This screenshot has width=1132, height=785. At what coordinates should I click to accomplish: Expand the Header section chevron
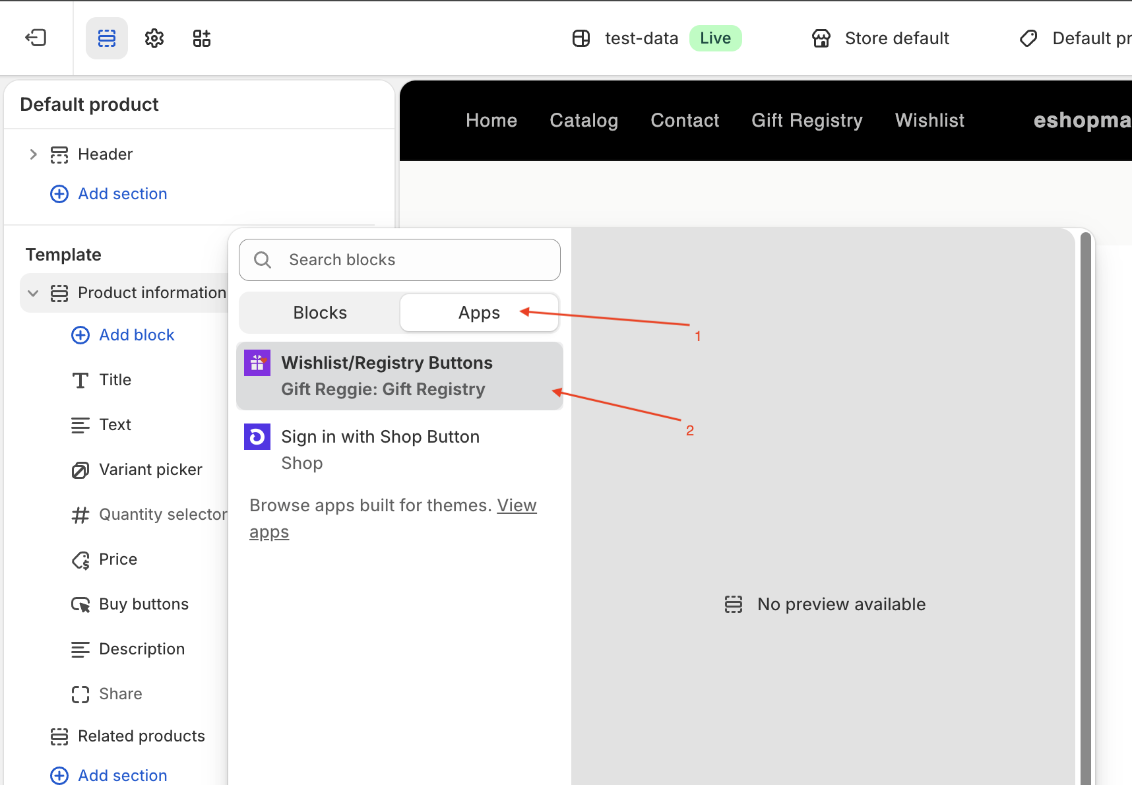pos(33,154)
